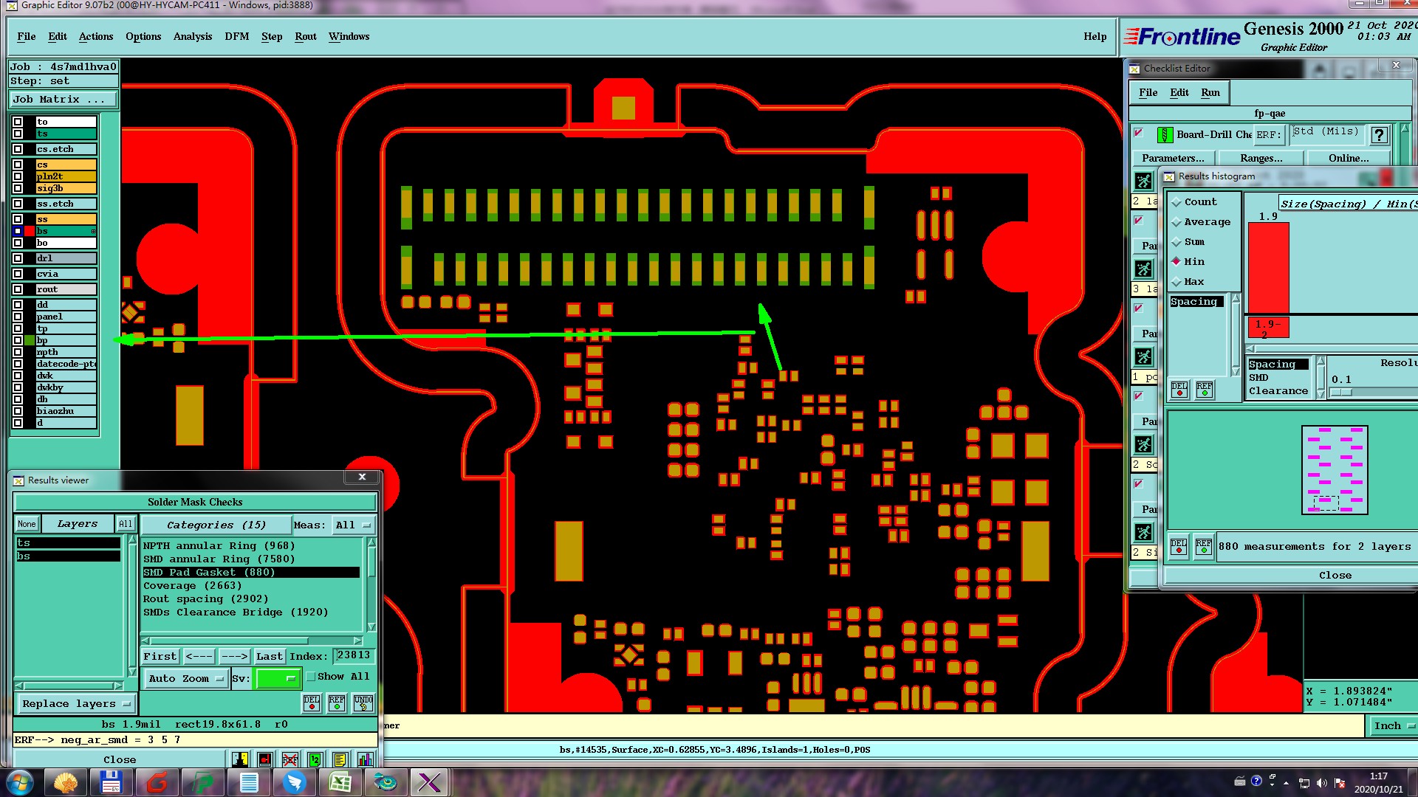Toggle visibility checkbox for layer rout
1418x797 pixels.
18,289
